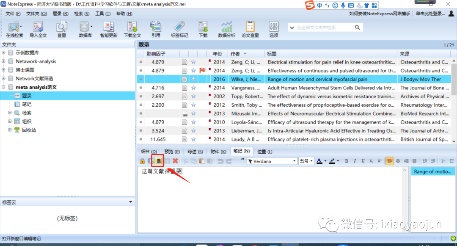The image size is (457, 246).
Task: Expand the Netawork-analysis tree node
Action: (x=3, y=61)
